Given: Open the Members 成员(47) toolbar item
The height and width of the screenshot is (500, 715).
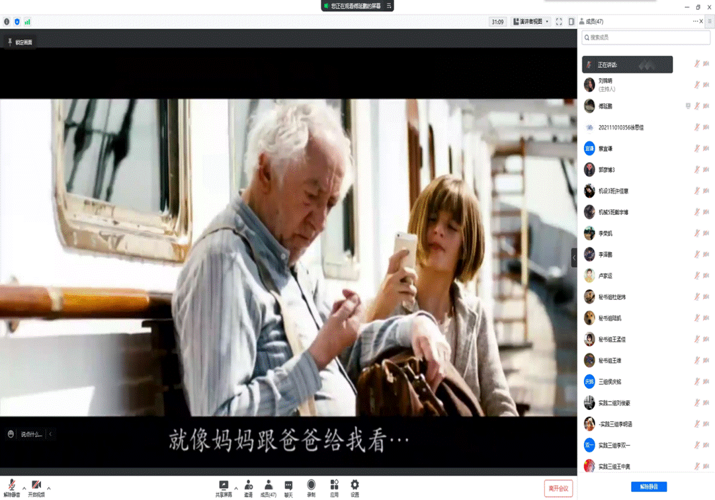Looking at the screenshot, I should [x=269, y=487].
